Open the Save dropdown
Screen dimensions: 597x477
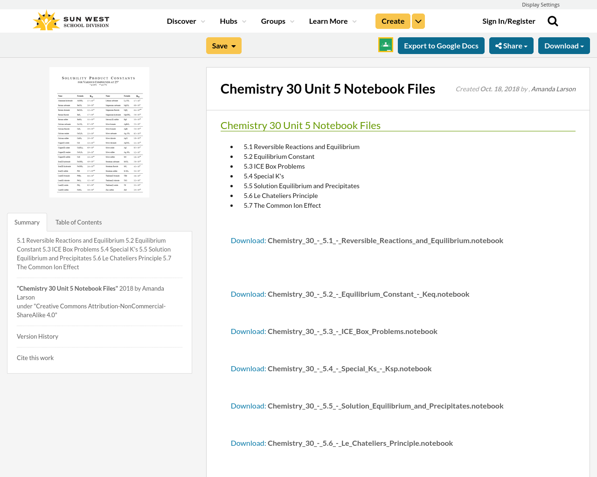(224, 46)
